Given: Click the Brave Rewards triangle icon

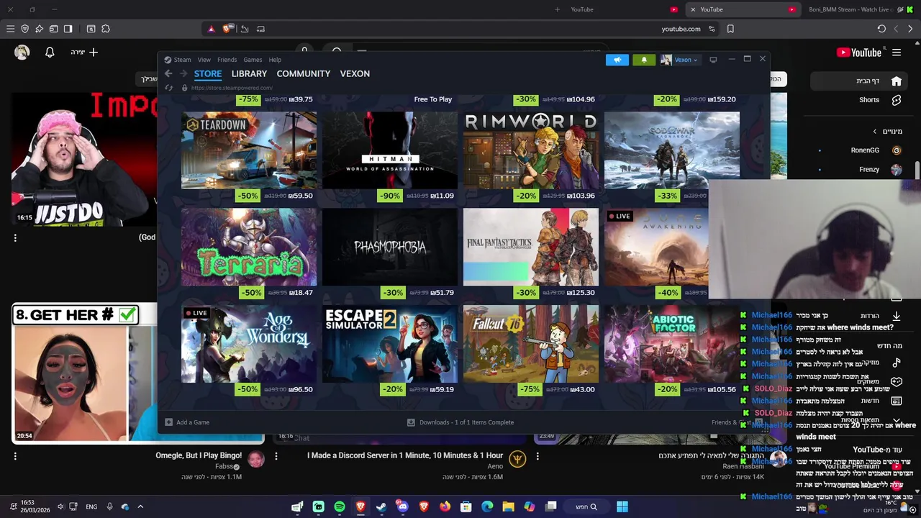Looking at the screenshot, I should tap(211, 29).
